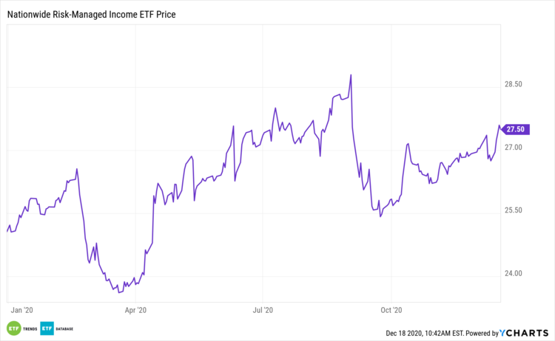Click the 27.00 y-axis label
Viewport: 555px width, 341px height.
click(514, 148)
